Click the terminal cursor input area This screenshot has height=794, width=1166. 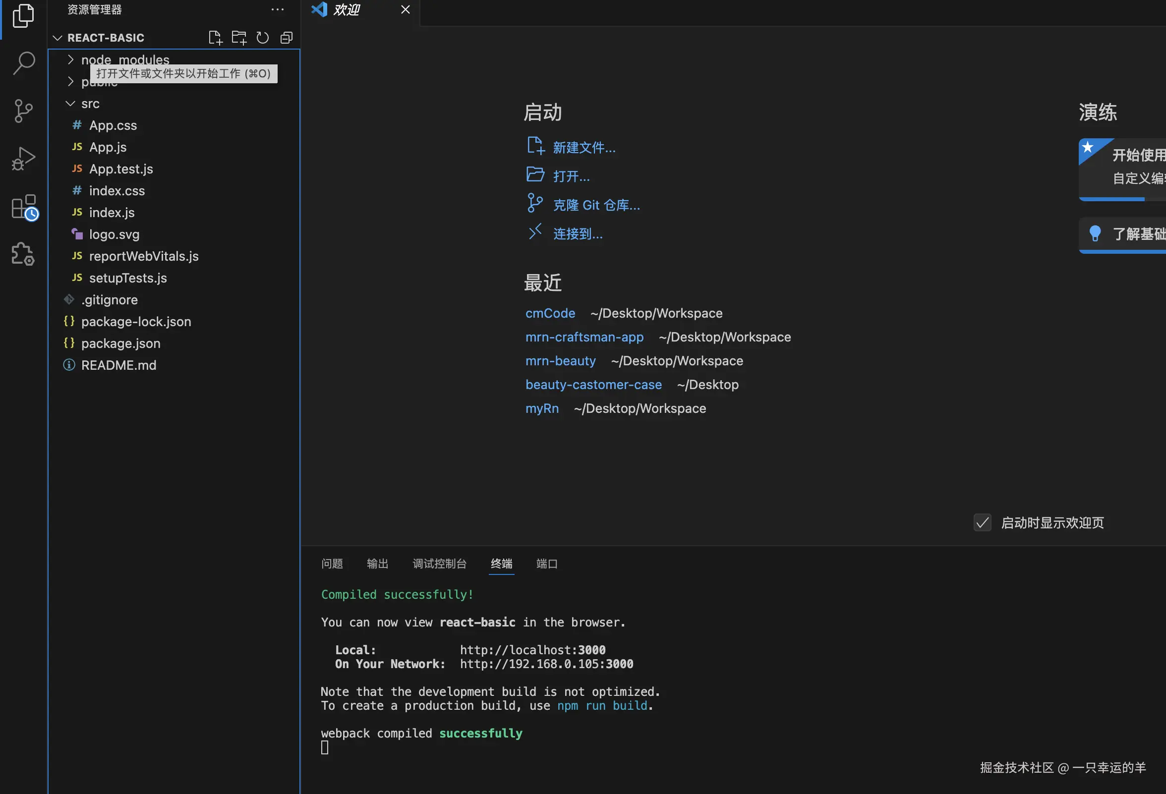[325, 748]
